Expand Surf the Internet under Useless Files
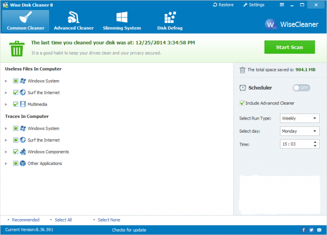 click(x=6, y=93)
